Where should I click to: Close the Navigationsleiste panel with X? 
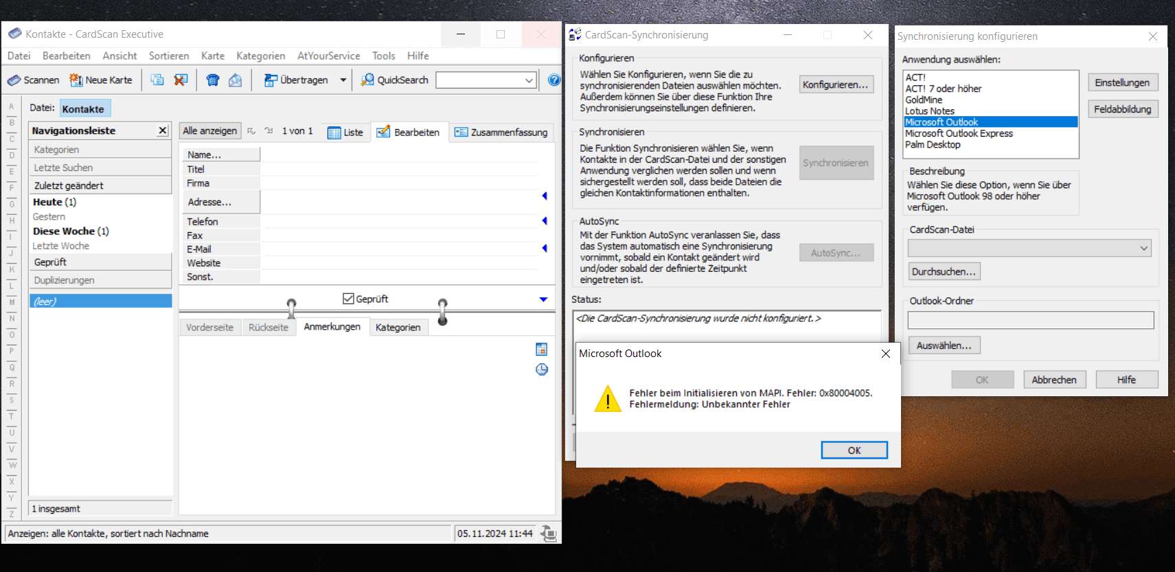(163, 130)
